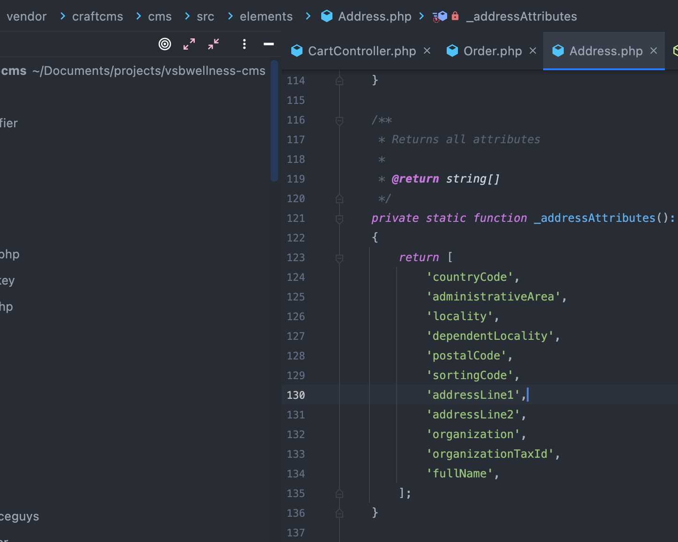
Task: Place cursor on 'addressLine2' string
Action: (x=473, y=415)
